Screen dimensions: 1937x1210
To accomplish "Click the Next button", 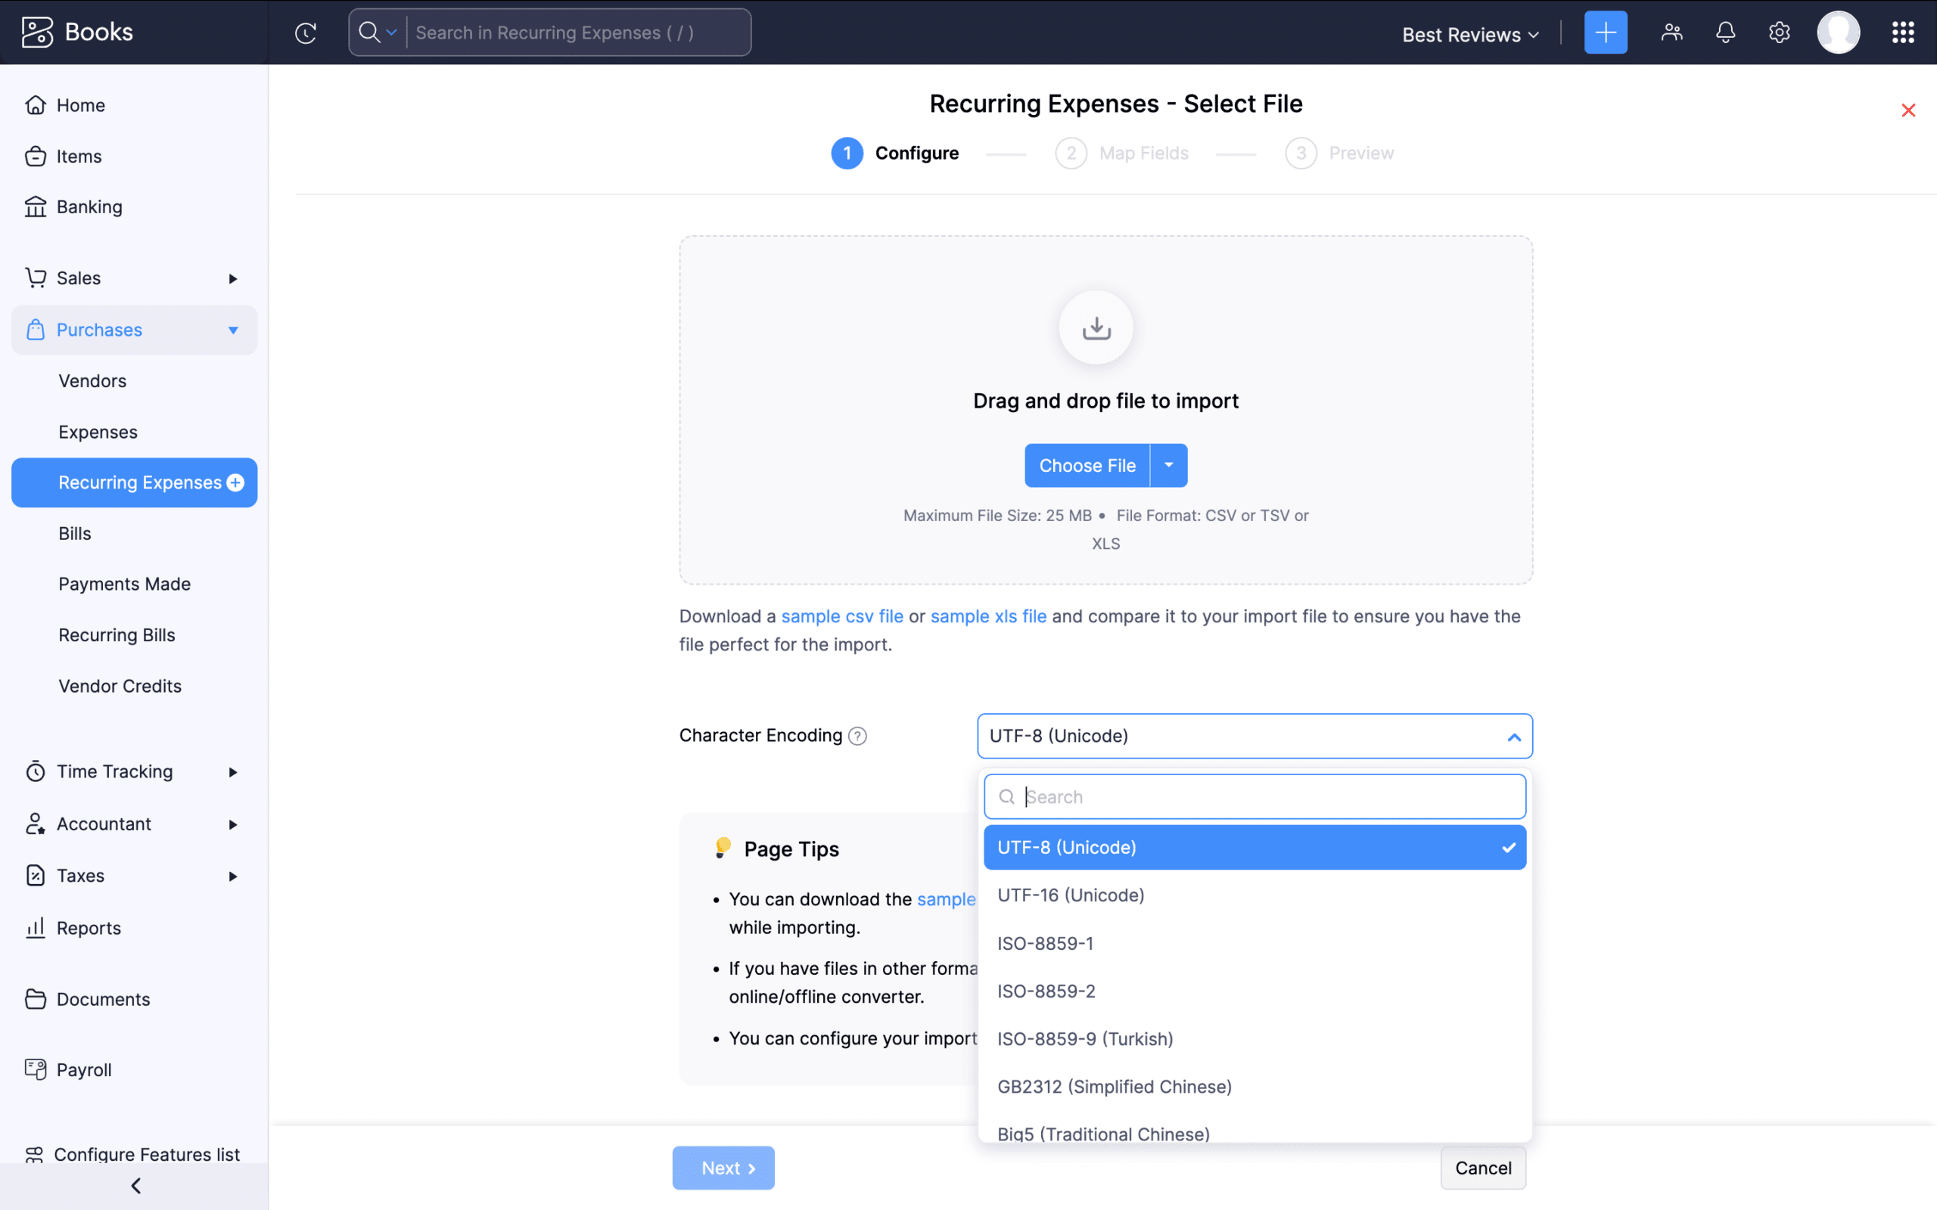I will pyautogui.click(x=723, y=1168).
